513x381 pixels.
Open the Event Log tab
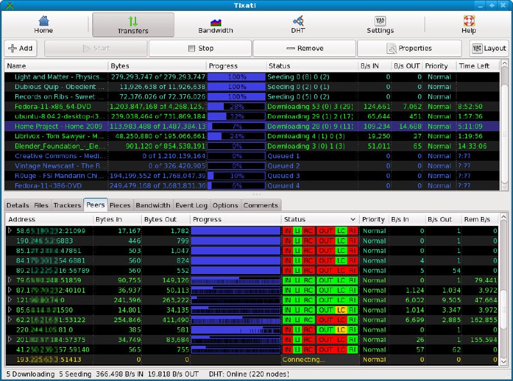click(192, 205)
